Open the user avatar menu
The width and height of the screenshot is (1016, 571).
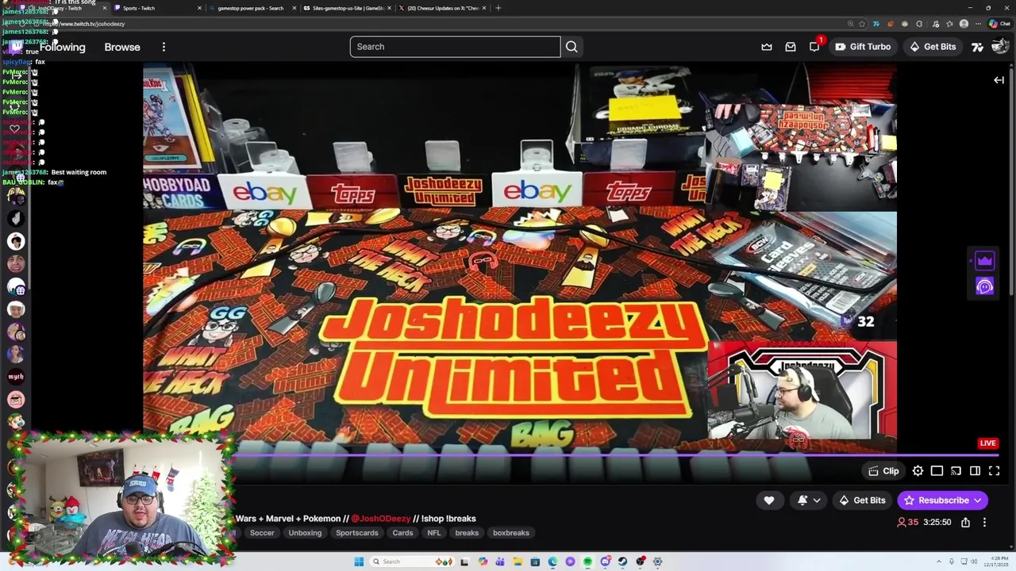[999, 47]
